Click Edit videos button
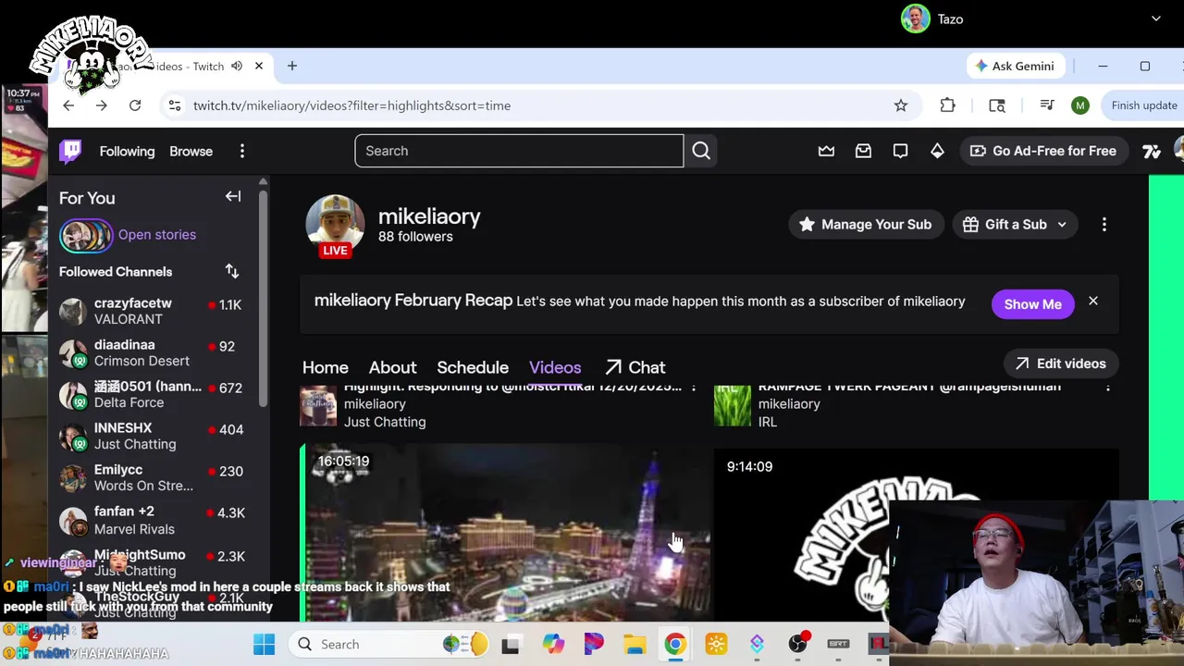The height and width of the screenshot is (666, 1184). (1061, 364)
